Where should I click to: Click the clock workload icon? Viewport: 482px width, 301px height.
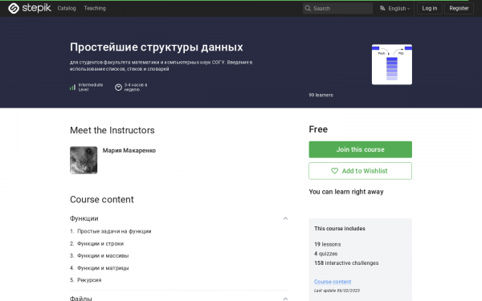point(118,87)
